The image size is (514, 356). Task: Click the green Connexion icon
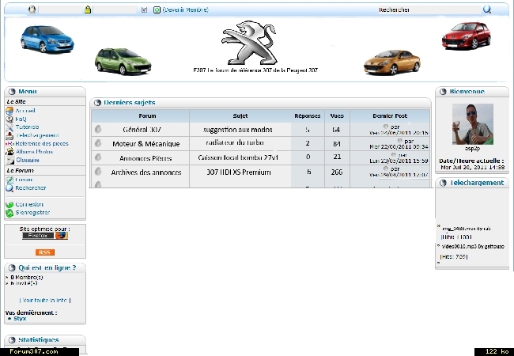[x=9, y=205]
